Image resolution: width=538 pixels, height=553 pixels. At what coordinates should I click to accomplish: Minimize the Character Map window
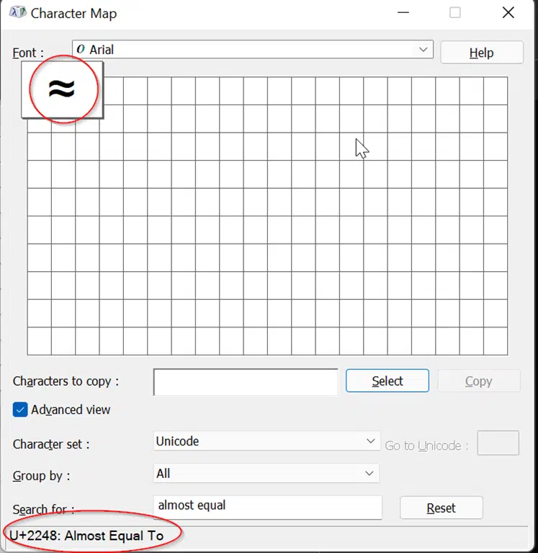pos(403,13)
